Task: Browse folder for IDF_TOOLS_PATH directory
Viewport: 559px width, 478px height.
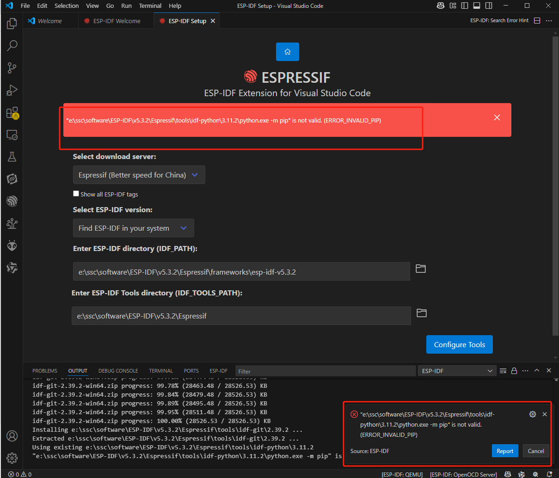Action: (422, 313)
